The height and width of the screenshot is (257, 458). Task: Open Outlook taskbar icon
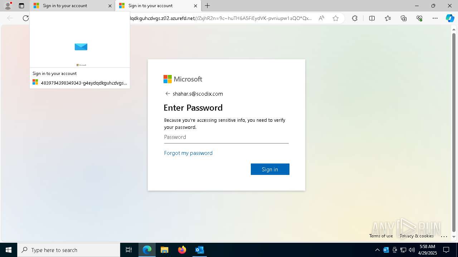(199, 250)
